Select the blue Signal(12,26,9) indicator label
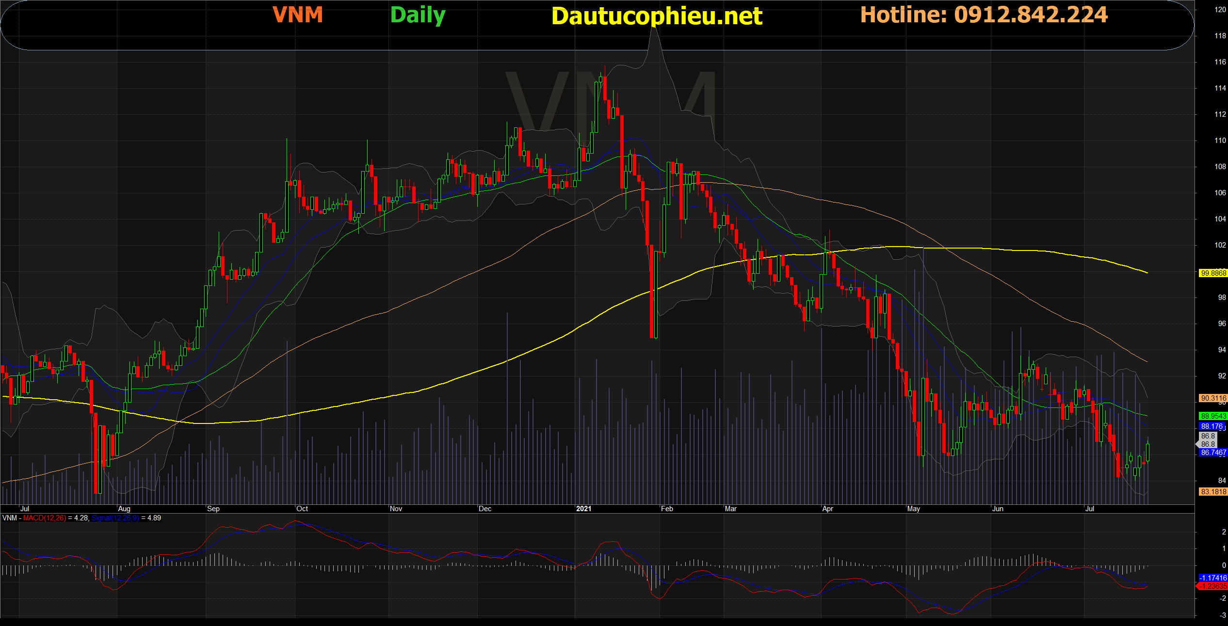Screen dimensions: 1228x626 coord(115,518)
